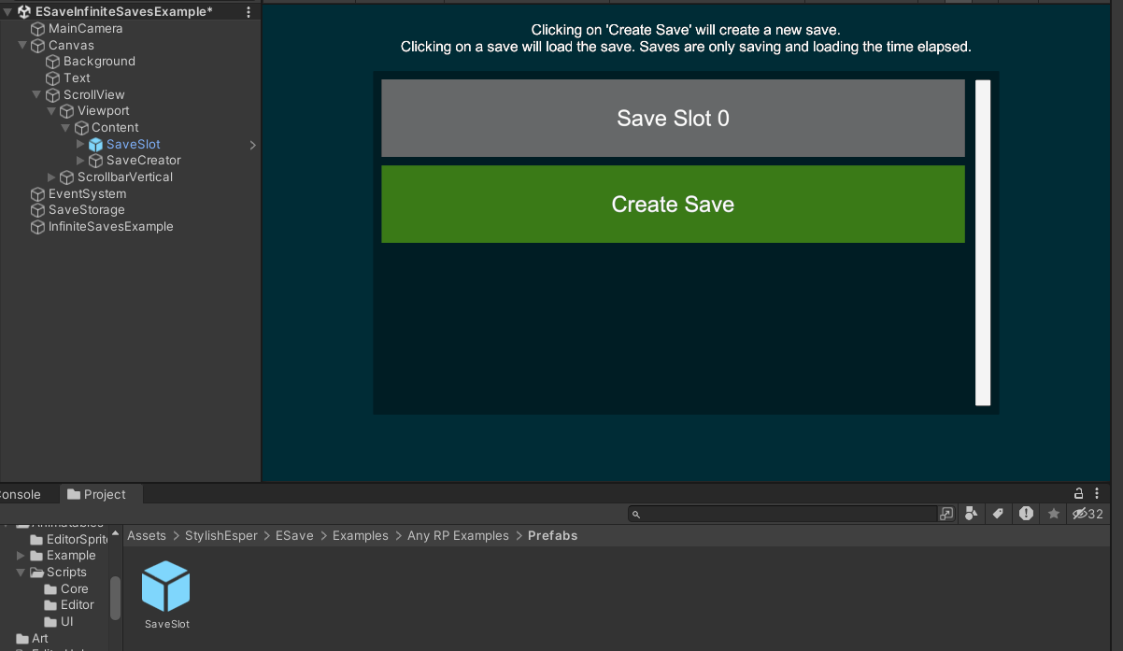This screenshot has width=1123, height=651.
Task: Click the search by label tag icon
Action: coord(998,514)
